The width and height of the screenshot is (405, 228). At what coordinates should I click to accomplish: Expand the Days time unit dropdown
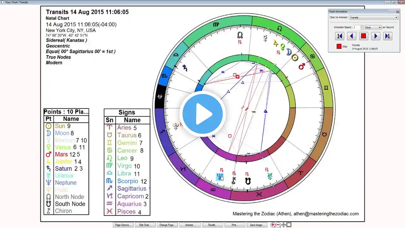pyautogui.click(x=373, y=28)
